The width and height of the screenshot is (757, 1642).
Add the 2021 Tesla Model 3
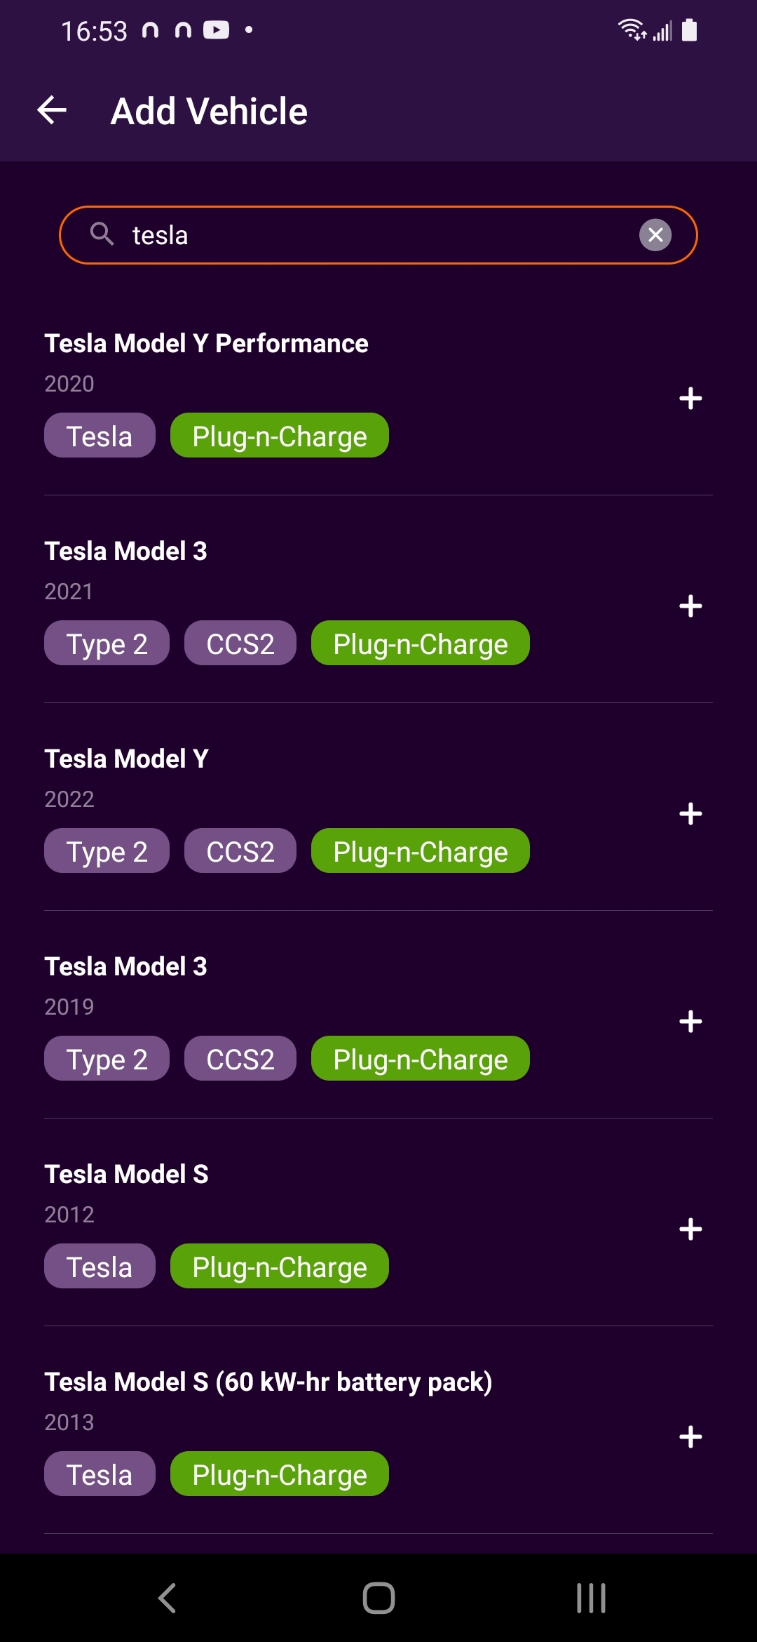click(x=690, y=606)
